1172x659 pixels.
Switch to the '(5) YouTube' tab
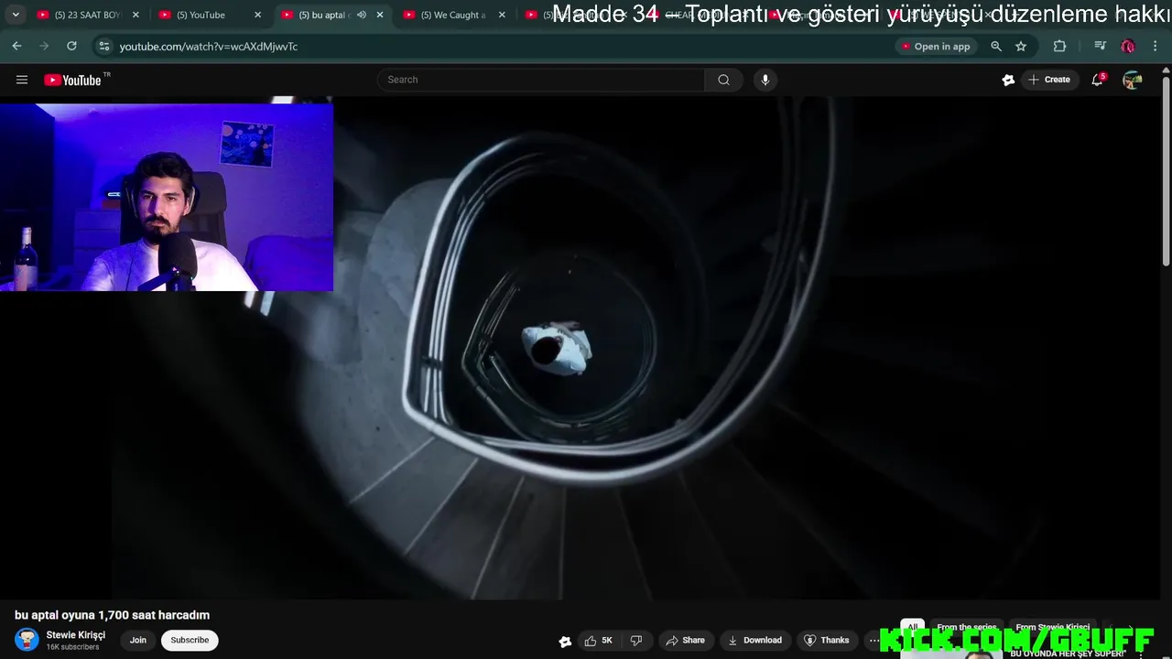pyautogui.click(x=201, y=15)
